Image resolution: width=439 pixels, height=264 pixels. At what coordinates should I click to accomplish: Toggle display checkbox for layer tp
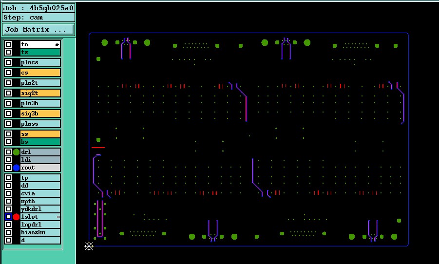(8, 178)
